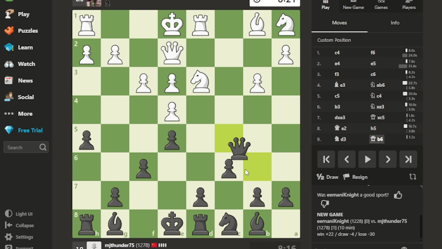442x249 pixels.
Task: Click the white knight in the corner
Action: pos(286,24)
